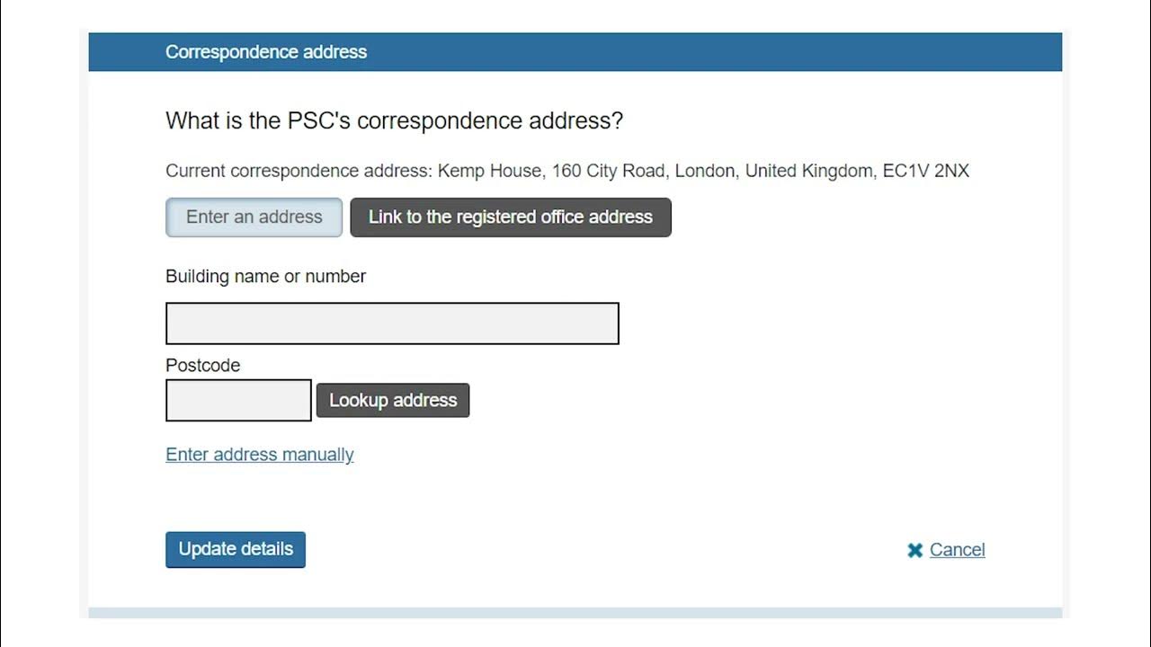Click 'EC1V 2NX' postcode in current address
1151x647 pixels.
tap(925, 171)
